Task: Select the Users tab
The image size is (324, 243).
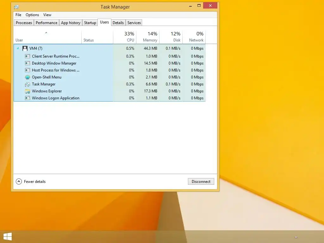Action: (x=104, y=22)
